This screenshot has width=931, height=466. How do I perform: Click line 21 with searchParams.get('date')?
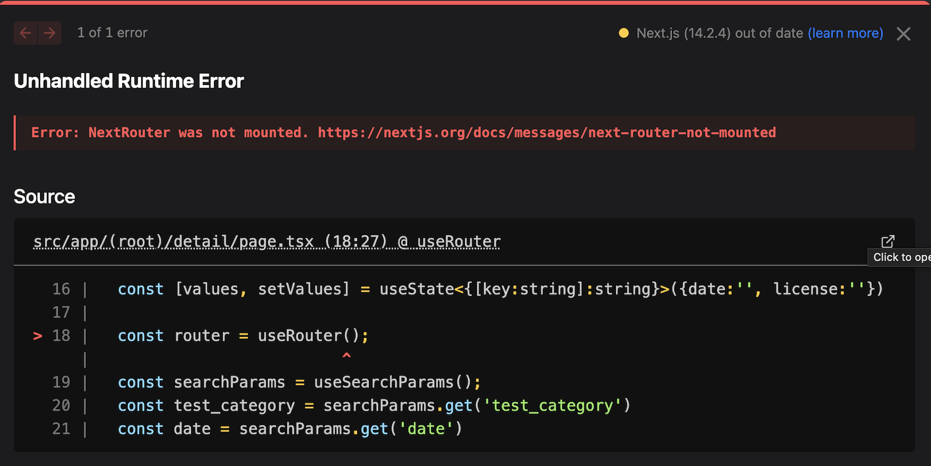click(x=289, y=429)
